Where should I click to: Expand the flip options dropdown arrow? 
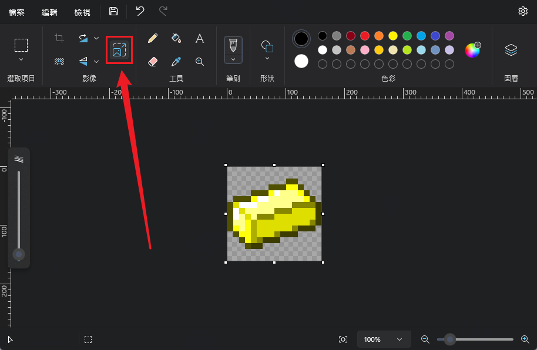(96, 62)
